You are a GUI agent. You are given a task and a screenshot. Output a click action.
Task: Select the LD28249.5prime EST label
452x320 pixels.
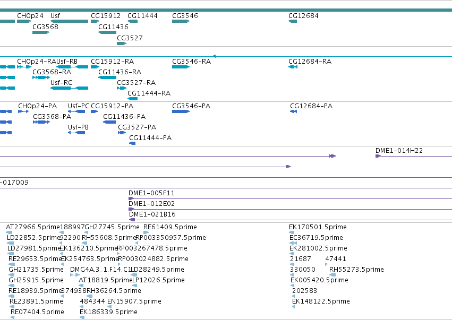point(157,270)
